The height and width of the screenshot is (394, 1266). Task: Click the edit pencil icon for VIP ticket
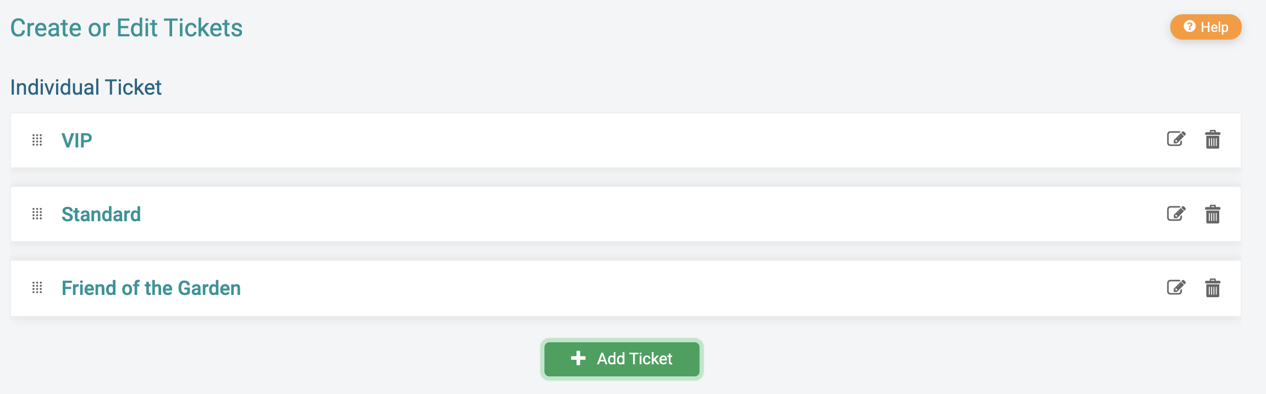pyautogui.click(x=1177, y=140)
